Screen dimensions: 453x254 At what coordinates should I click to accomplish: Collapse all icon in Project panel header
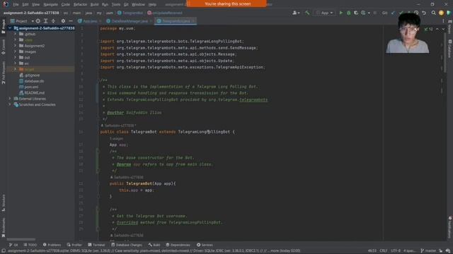point(54,21)
